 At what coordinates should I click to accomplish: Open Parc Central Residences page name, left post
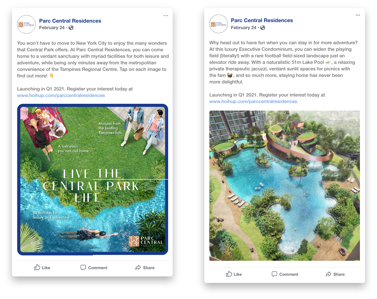pos(70,21)
